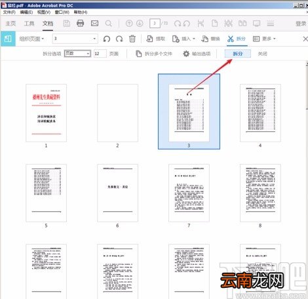The width and height of the screenshot is (308, 299).
Task: Go to previous page arrow
Action: [x=129, y=23]
